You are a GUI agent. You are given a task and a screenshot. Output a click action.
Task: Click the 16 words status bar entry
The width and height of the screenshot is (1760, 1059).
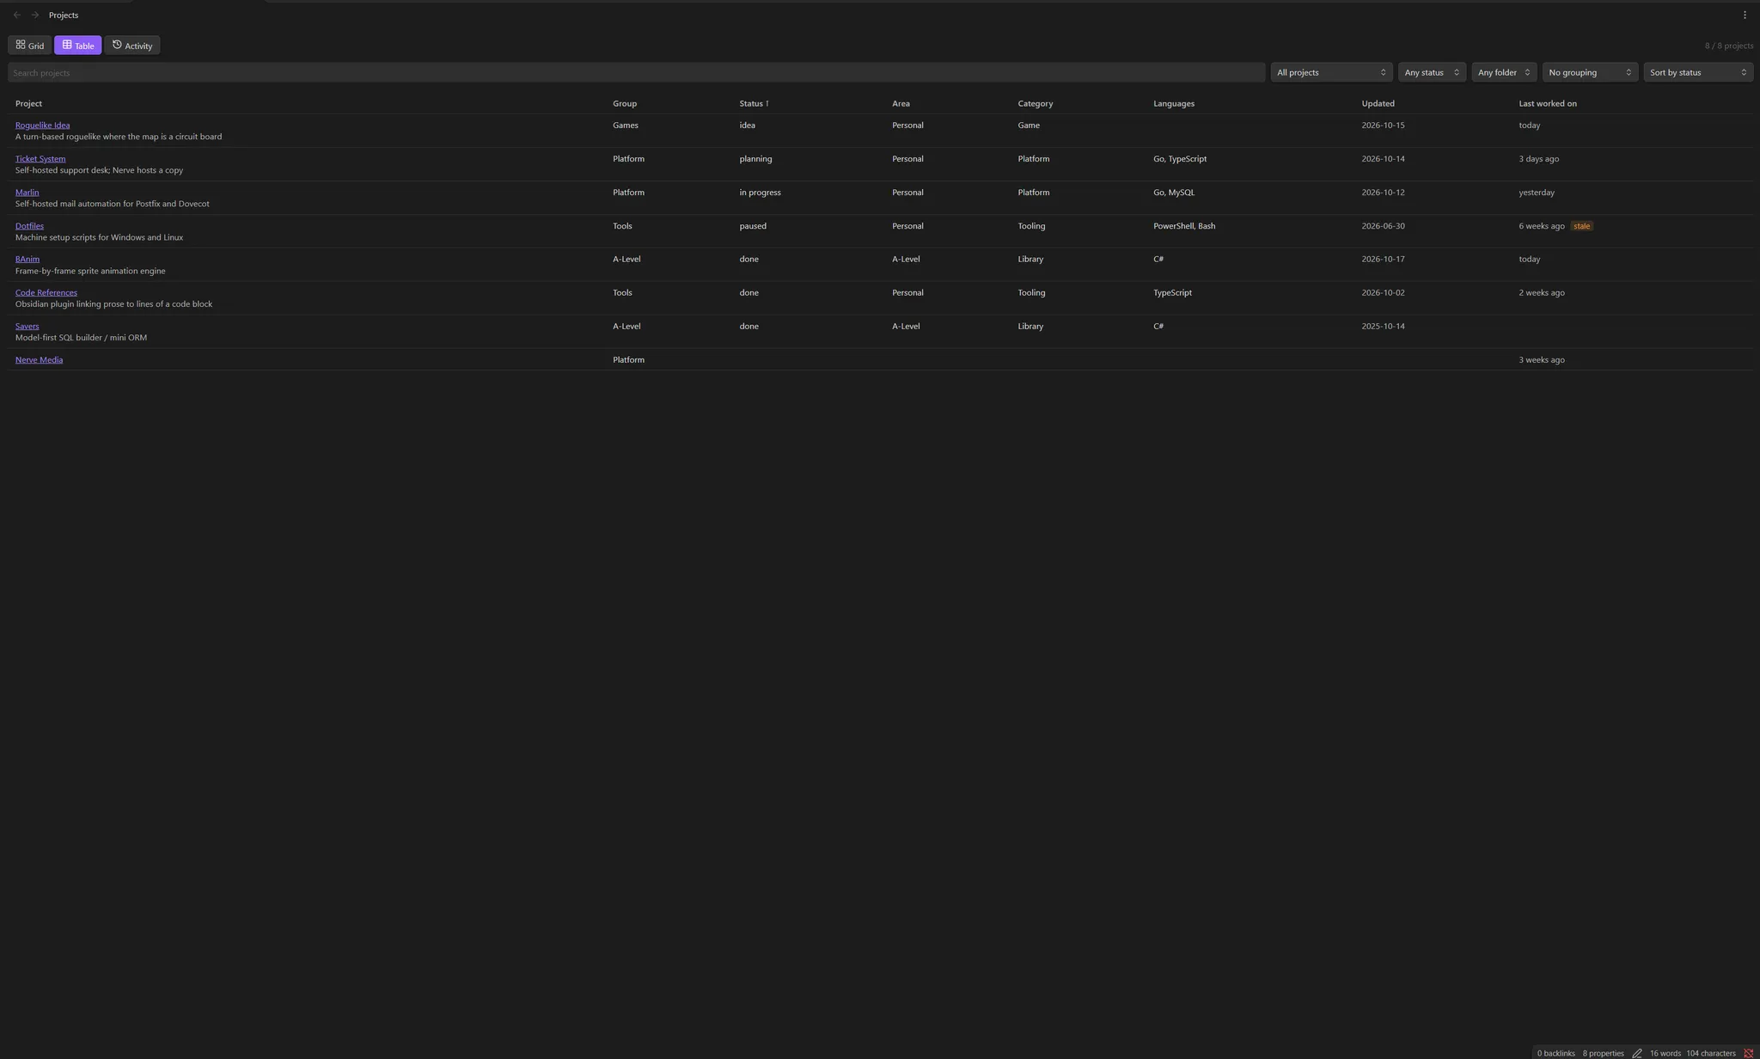1665,1053
